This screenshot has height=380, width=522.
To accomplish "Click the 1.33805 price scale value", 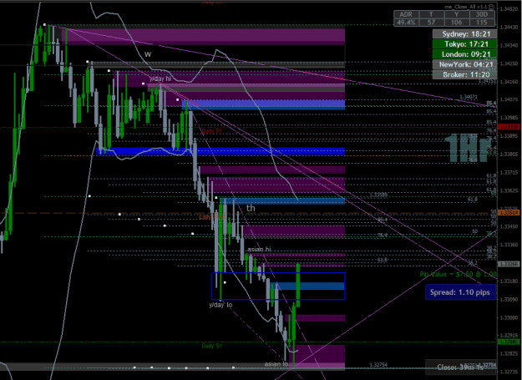I will coord(509,154).
